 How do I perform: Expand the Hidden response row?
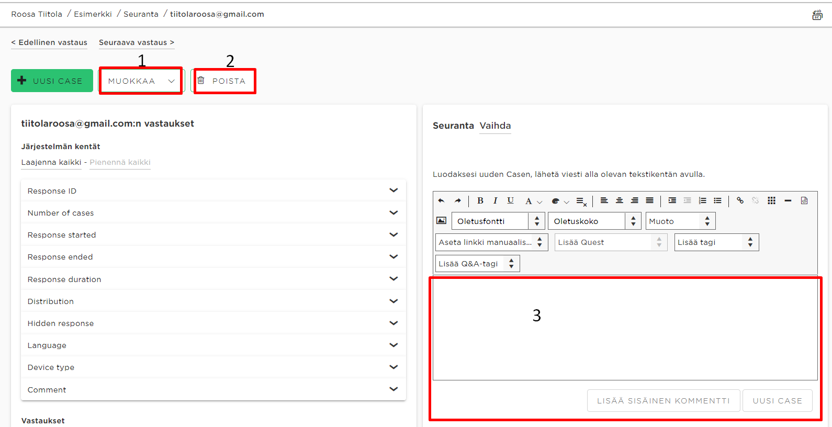[x=213, y=323]
